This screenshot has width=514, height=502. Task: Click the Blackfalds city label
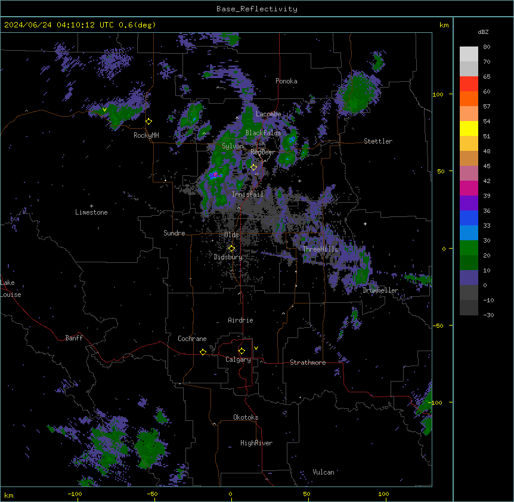pyautogui.click(x=263, y=133)
